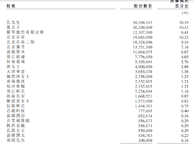Click share count 13,751,500
Screen dimensions: 193x146
142,47
